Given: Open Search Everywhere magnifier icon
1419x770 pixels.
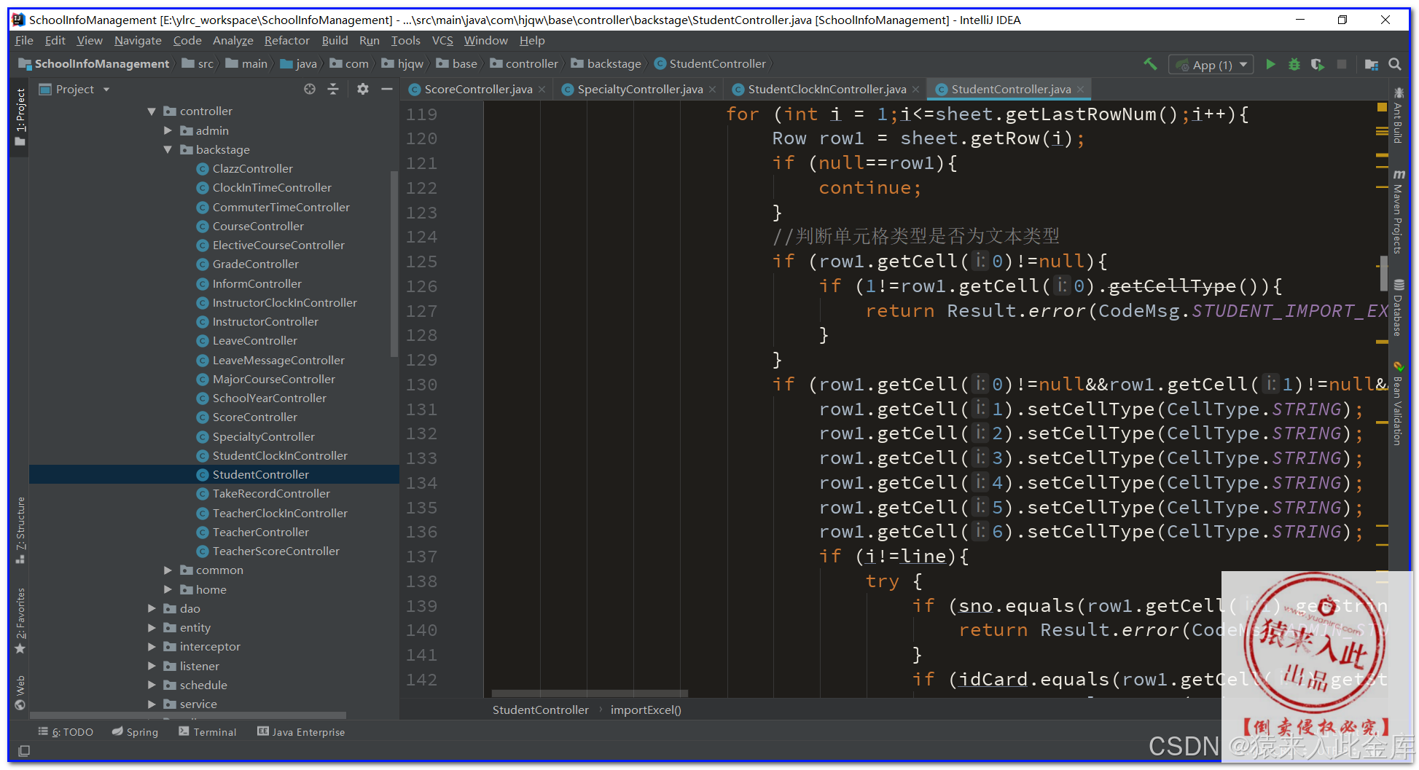Looking at the screenshot, I should tap(1395, 64).
